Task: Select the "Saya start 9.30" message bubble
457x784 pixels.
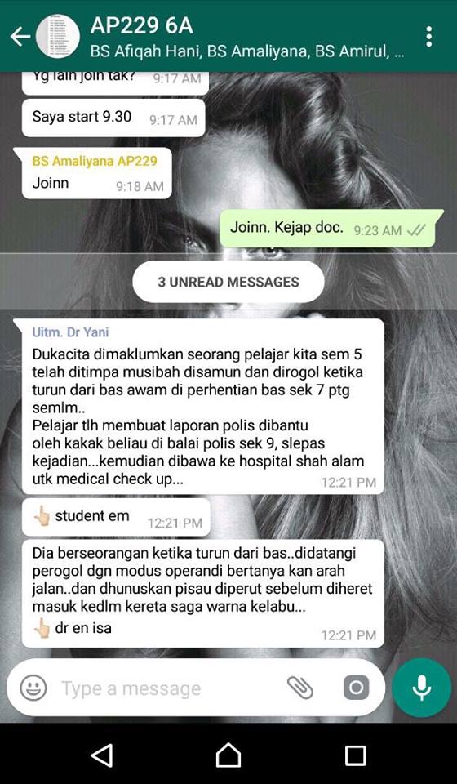Action: [x=113, y=118]
